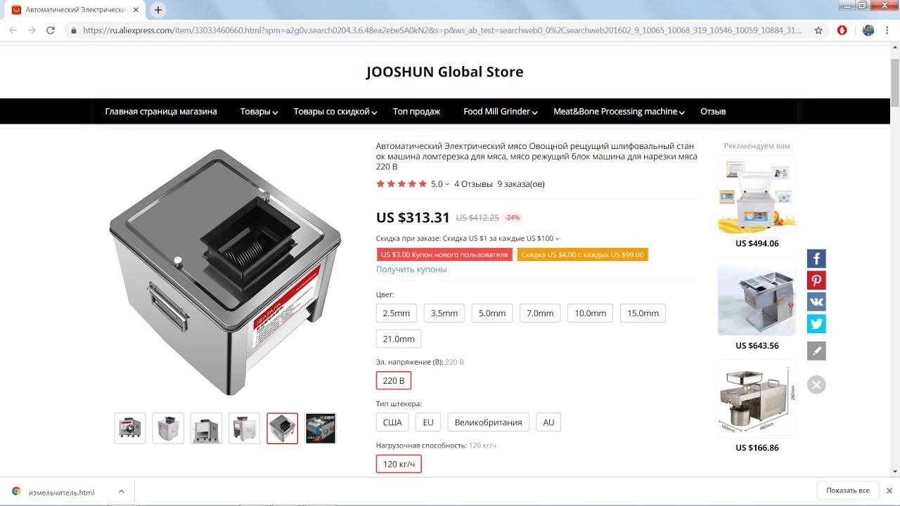The image size is (900, 506).
Task: Close the floating share sidebar
Action: (816, 385)
